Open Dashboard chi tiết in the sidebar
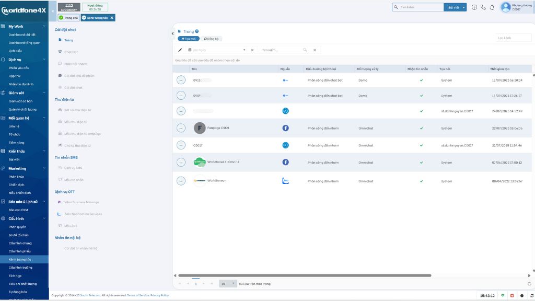This screenshot has height=301, width=535. (22, 34)
